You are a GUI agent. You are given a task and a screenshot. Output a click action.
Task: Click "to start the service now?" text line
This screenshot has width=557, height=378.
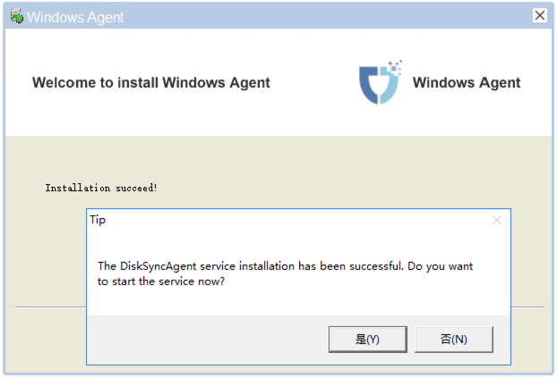(x=161, y=281)
